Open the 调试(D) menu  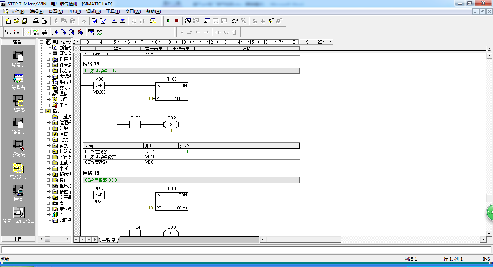pos(93,12)
